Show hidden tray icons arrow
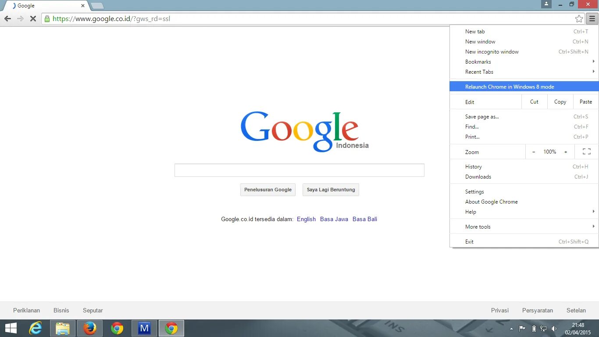This screenshot has height=337, width=599. 511,328
